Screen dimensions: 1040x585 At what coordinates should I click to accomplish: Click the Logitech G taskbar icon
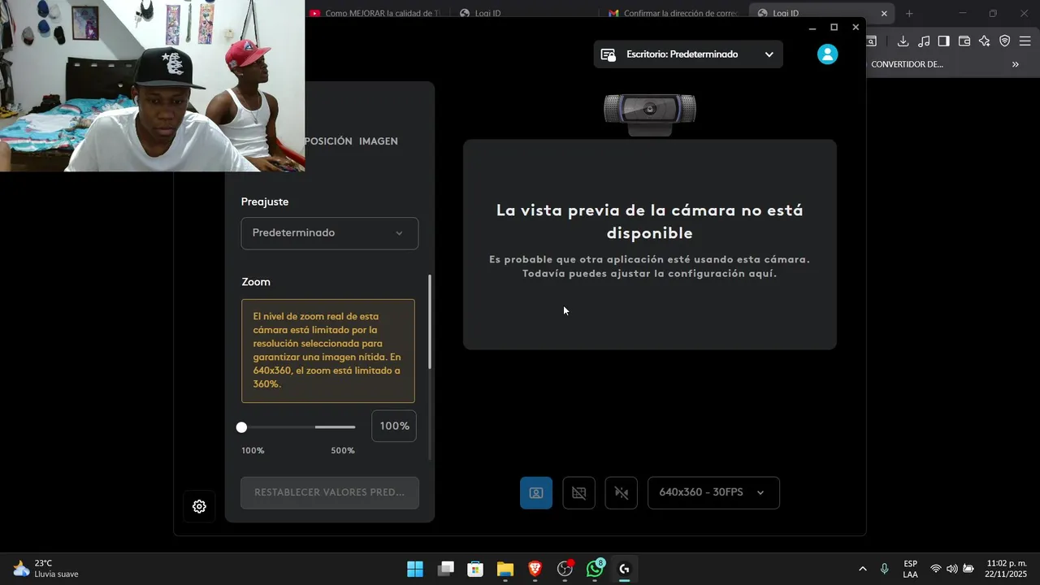tap(624, 569)
